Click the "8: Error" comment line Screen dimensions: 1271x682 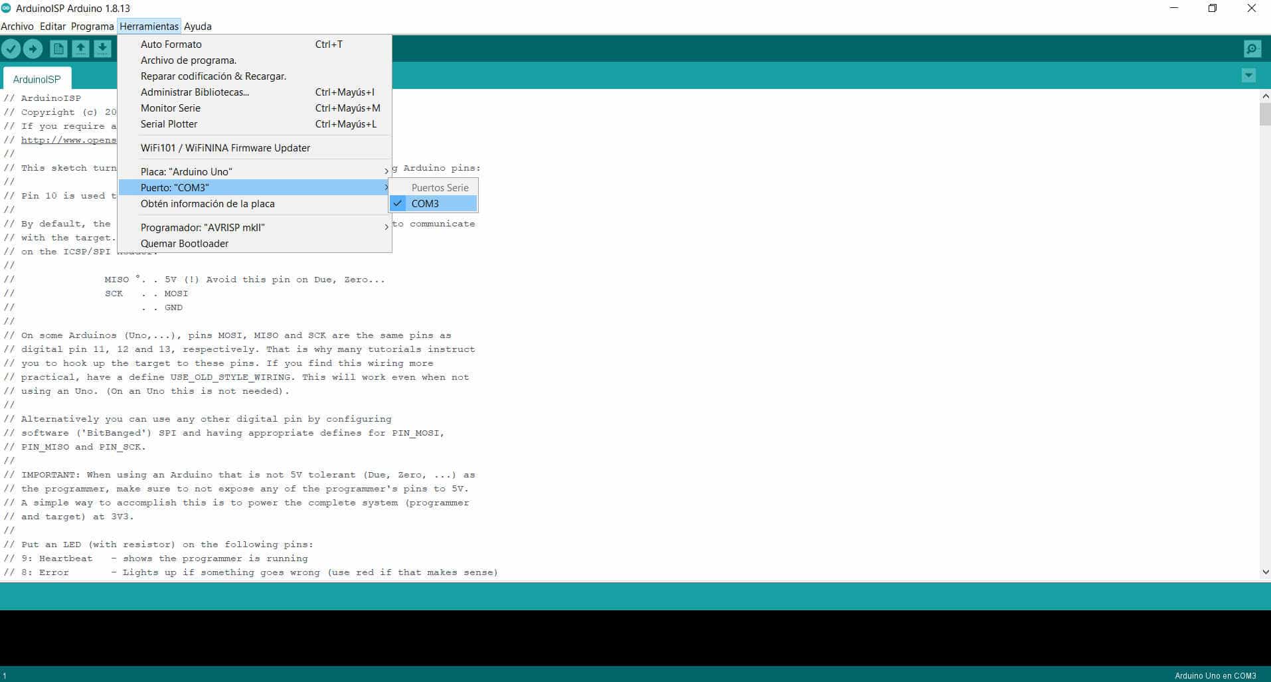tap(251, 572)
